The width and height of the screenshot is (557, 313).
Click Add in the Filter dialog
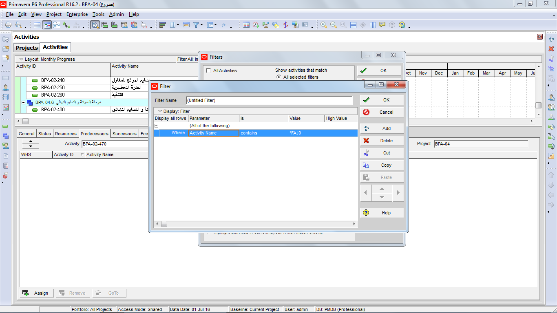point(382,128)
